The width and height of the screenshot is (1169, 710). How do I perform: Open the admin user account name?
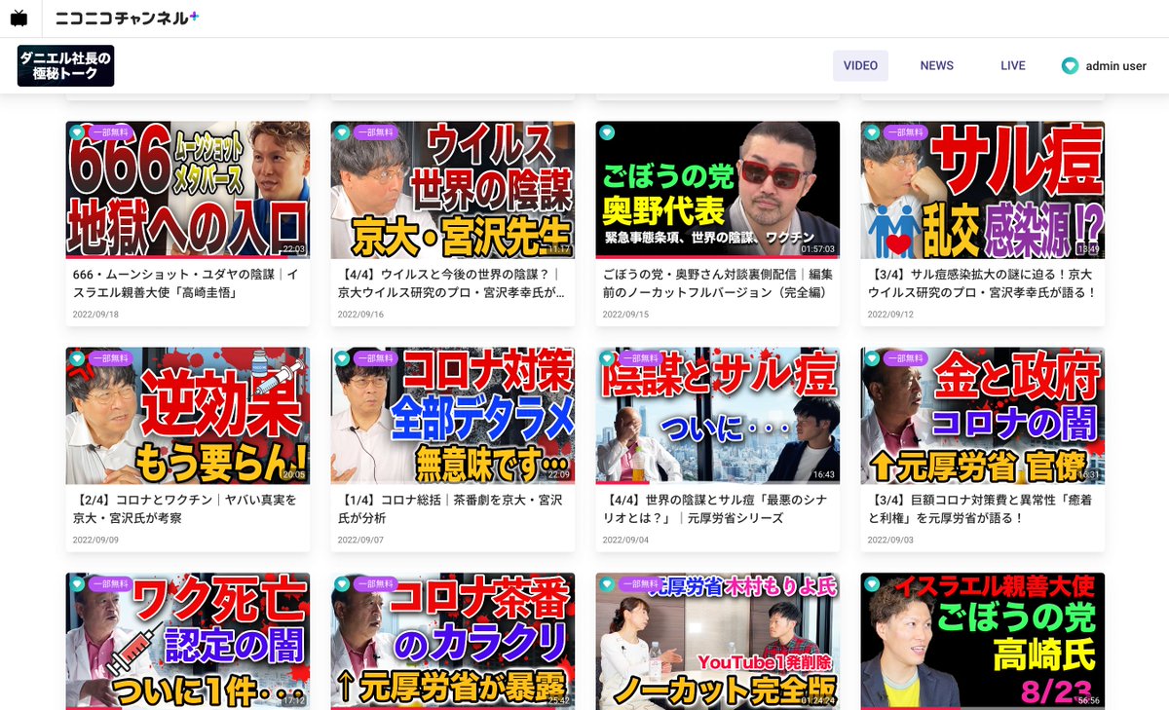click(x=1115, y=66)
